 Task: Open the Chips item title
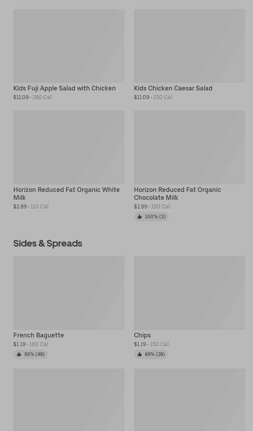pos(142,335)
